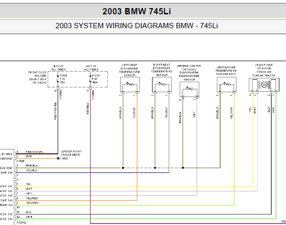Click the vertical "BLK" label under fresh air actuator

point(269,110)
